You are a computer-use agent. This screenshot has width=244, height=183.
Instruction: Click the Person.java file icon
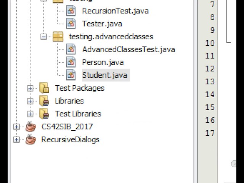71,62
